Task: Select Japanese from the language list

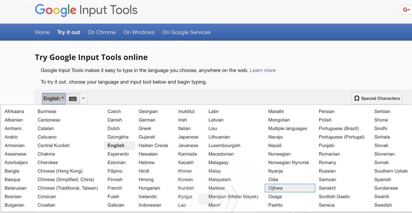Action: (188, 137)
